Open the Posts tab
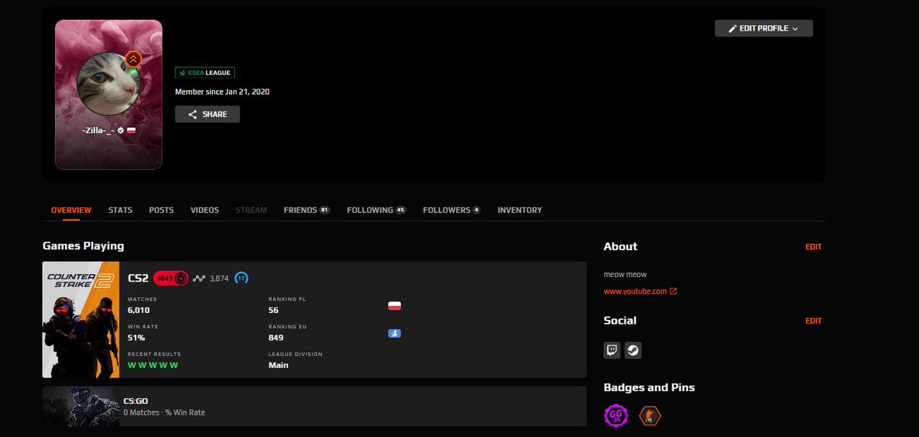 click(x=162, y=210)
